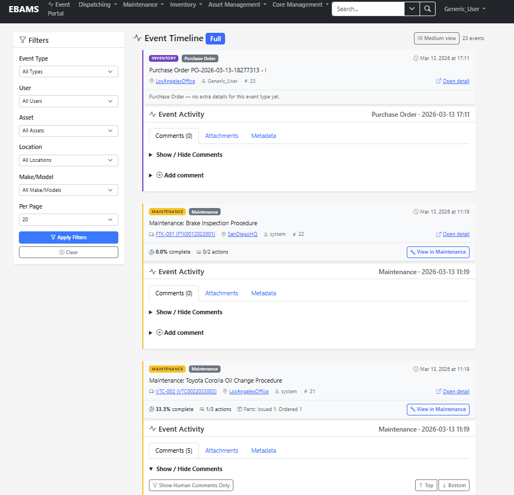Image resolution: width=514 pixels, height=495 pixels.
Task: Open the Maintenance navigation menu
Action: pyautogui.click(x=143, y=4)
